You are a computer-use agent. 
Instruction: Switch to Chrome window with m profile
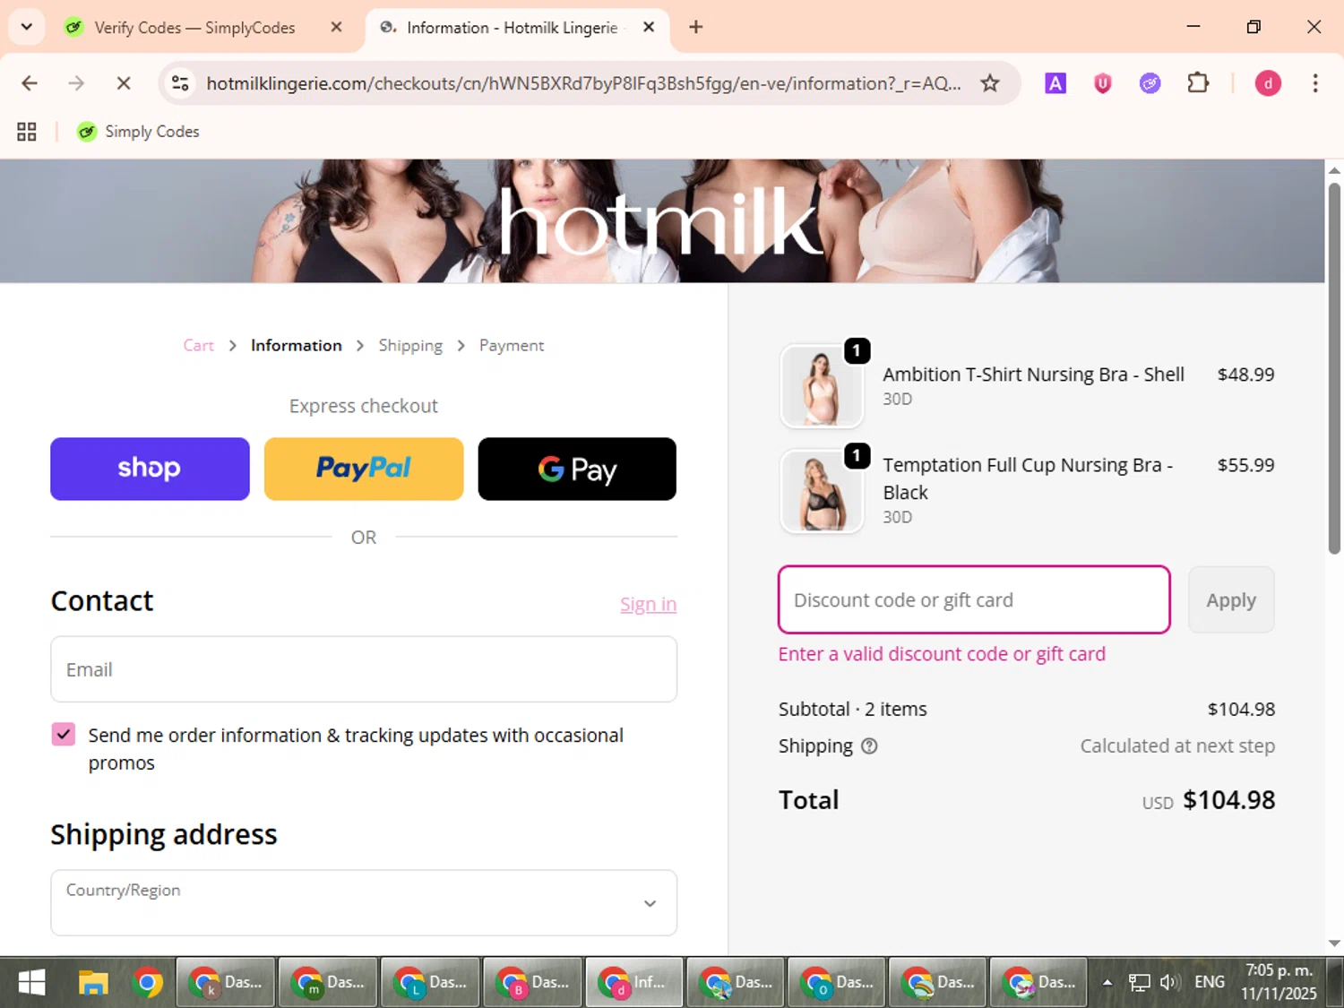click(328, 983)
